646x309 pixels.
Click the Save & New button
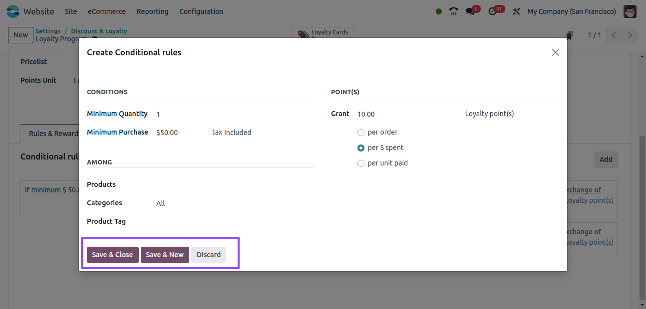[x=165, y=255]
